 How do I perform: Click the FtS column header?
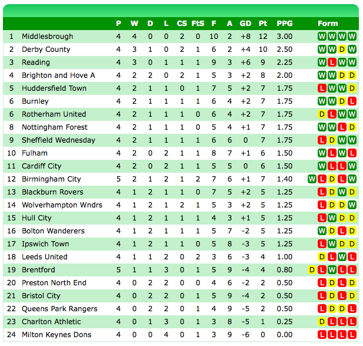point(198,24)
